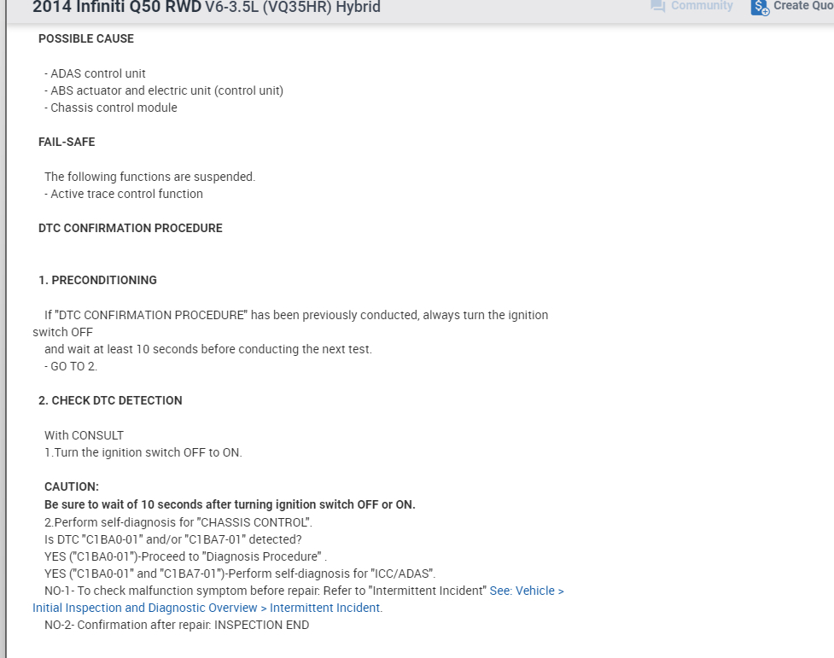Click the FAIL-SAFE heading
Viewport: 834px width, 658px height.
click(x=67, y=142)
